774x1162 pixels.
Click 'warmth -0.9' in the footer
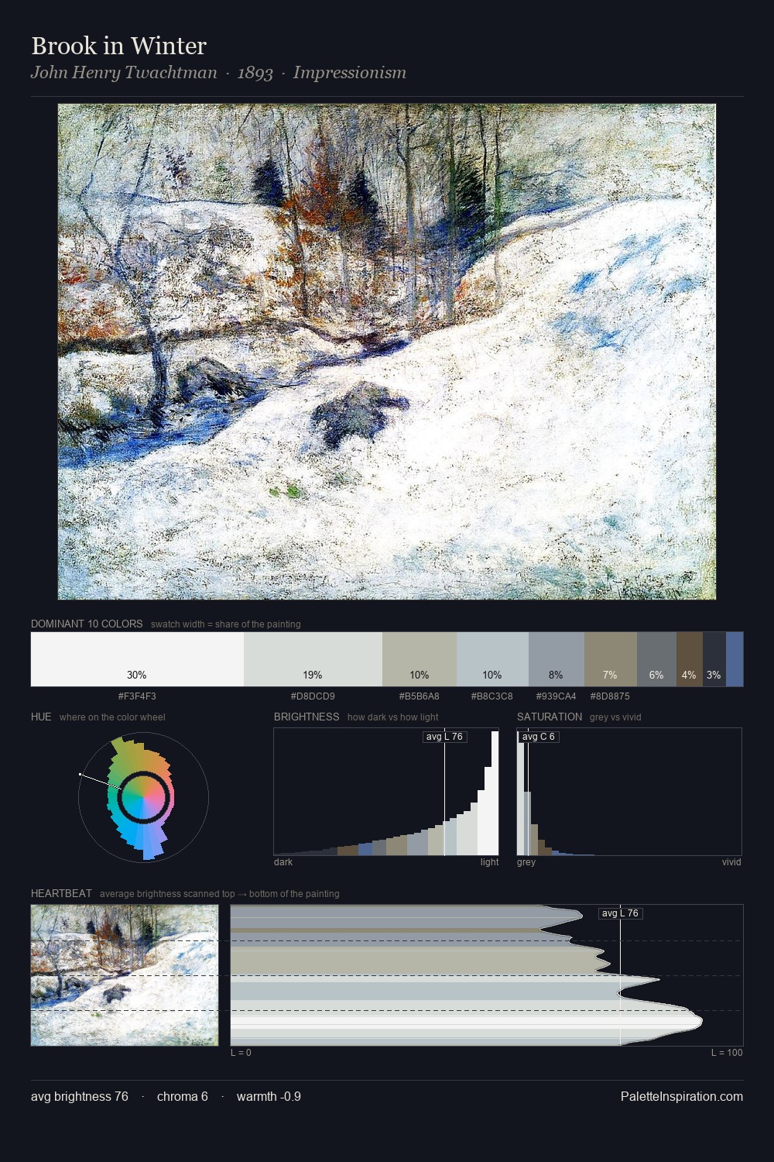(269, 1097)
